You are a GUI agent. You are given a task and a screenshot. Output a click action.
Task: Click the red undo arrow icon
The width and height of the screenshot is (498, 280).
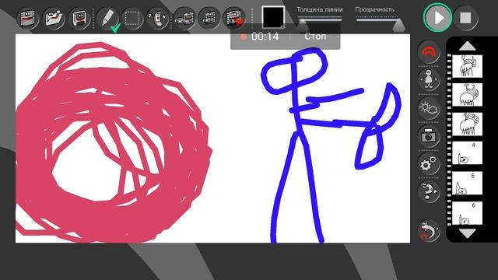coord(429,52)
